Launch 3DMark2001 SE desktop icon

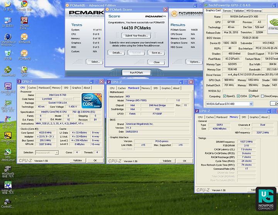click(8, 138)
